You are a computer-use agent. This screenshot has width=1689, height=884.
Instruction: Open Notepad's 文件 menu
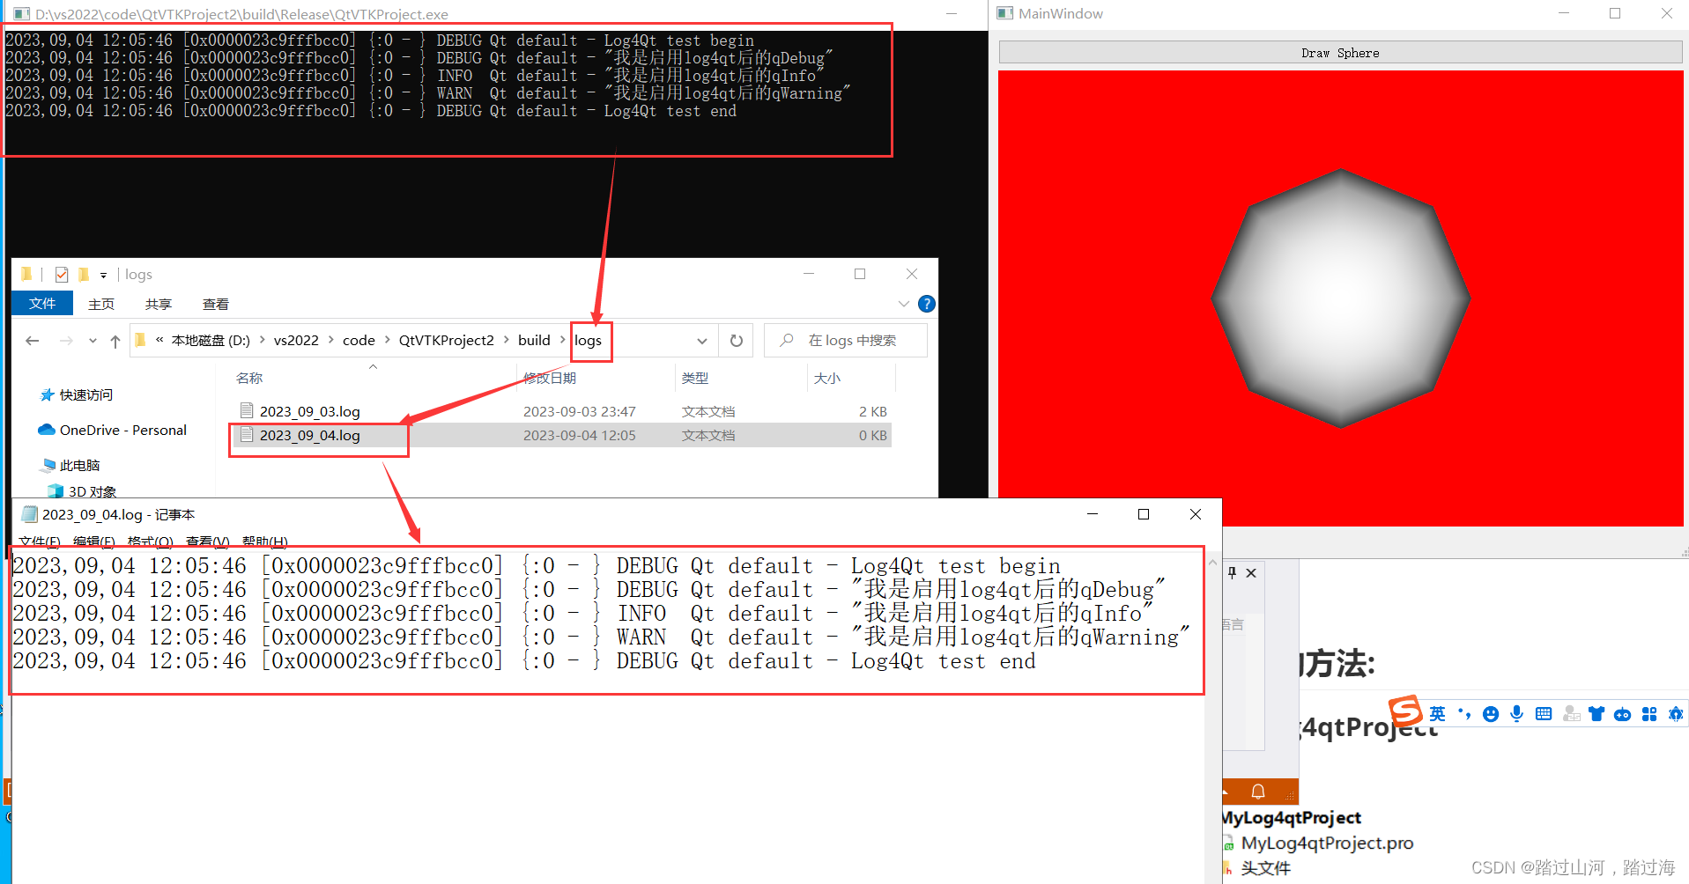(x=40, y=541)
